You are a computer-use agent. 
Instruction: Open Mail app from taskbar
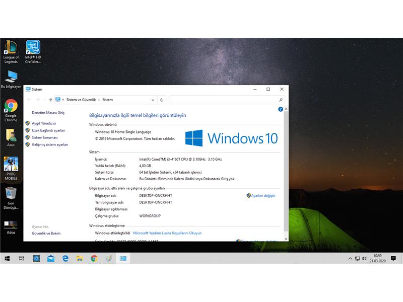pyautogui.click(x=51, y=258)
